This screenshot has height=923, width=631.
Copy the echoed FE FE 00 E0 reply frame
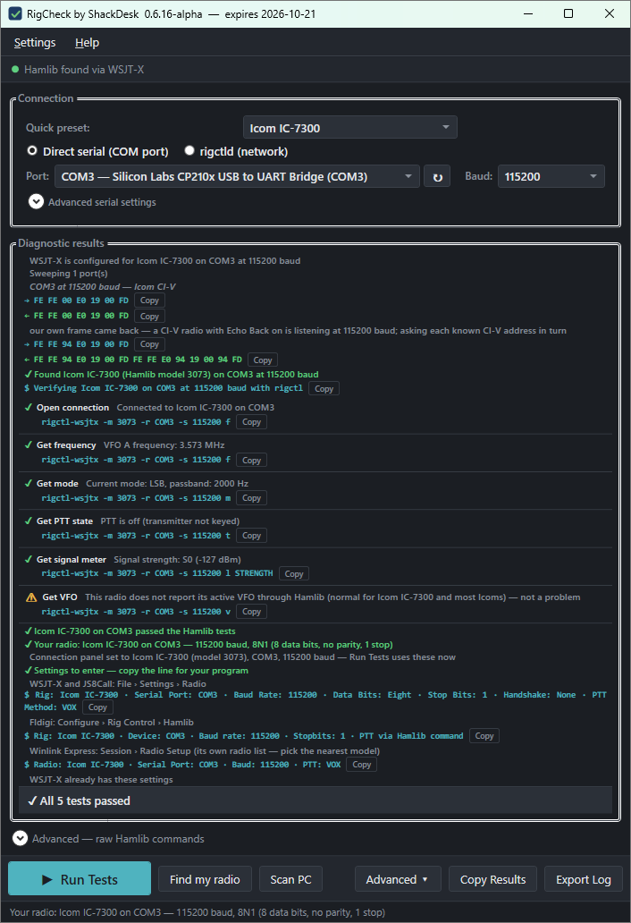point(149,316)
